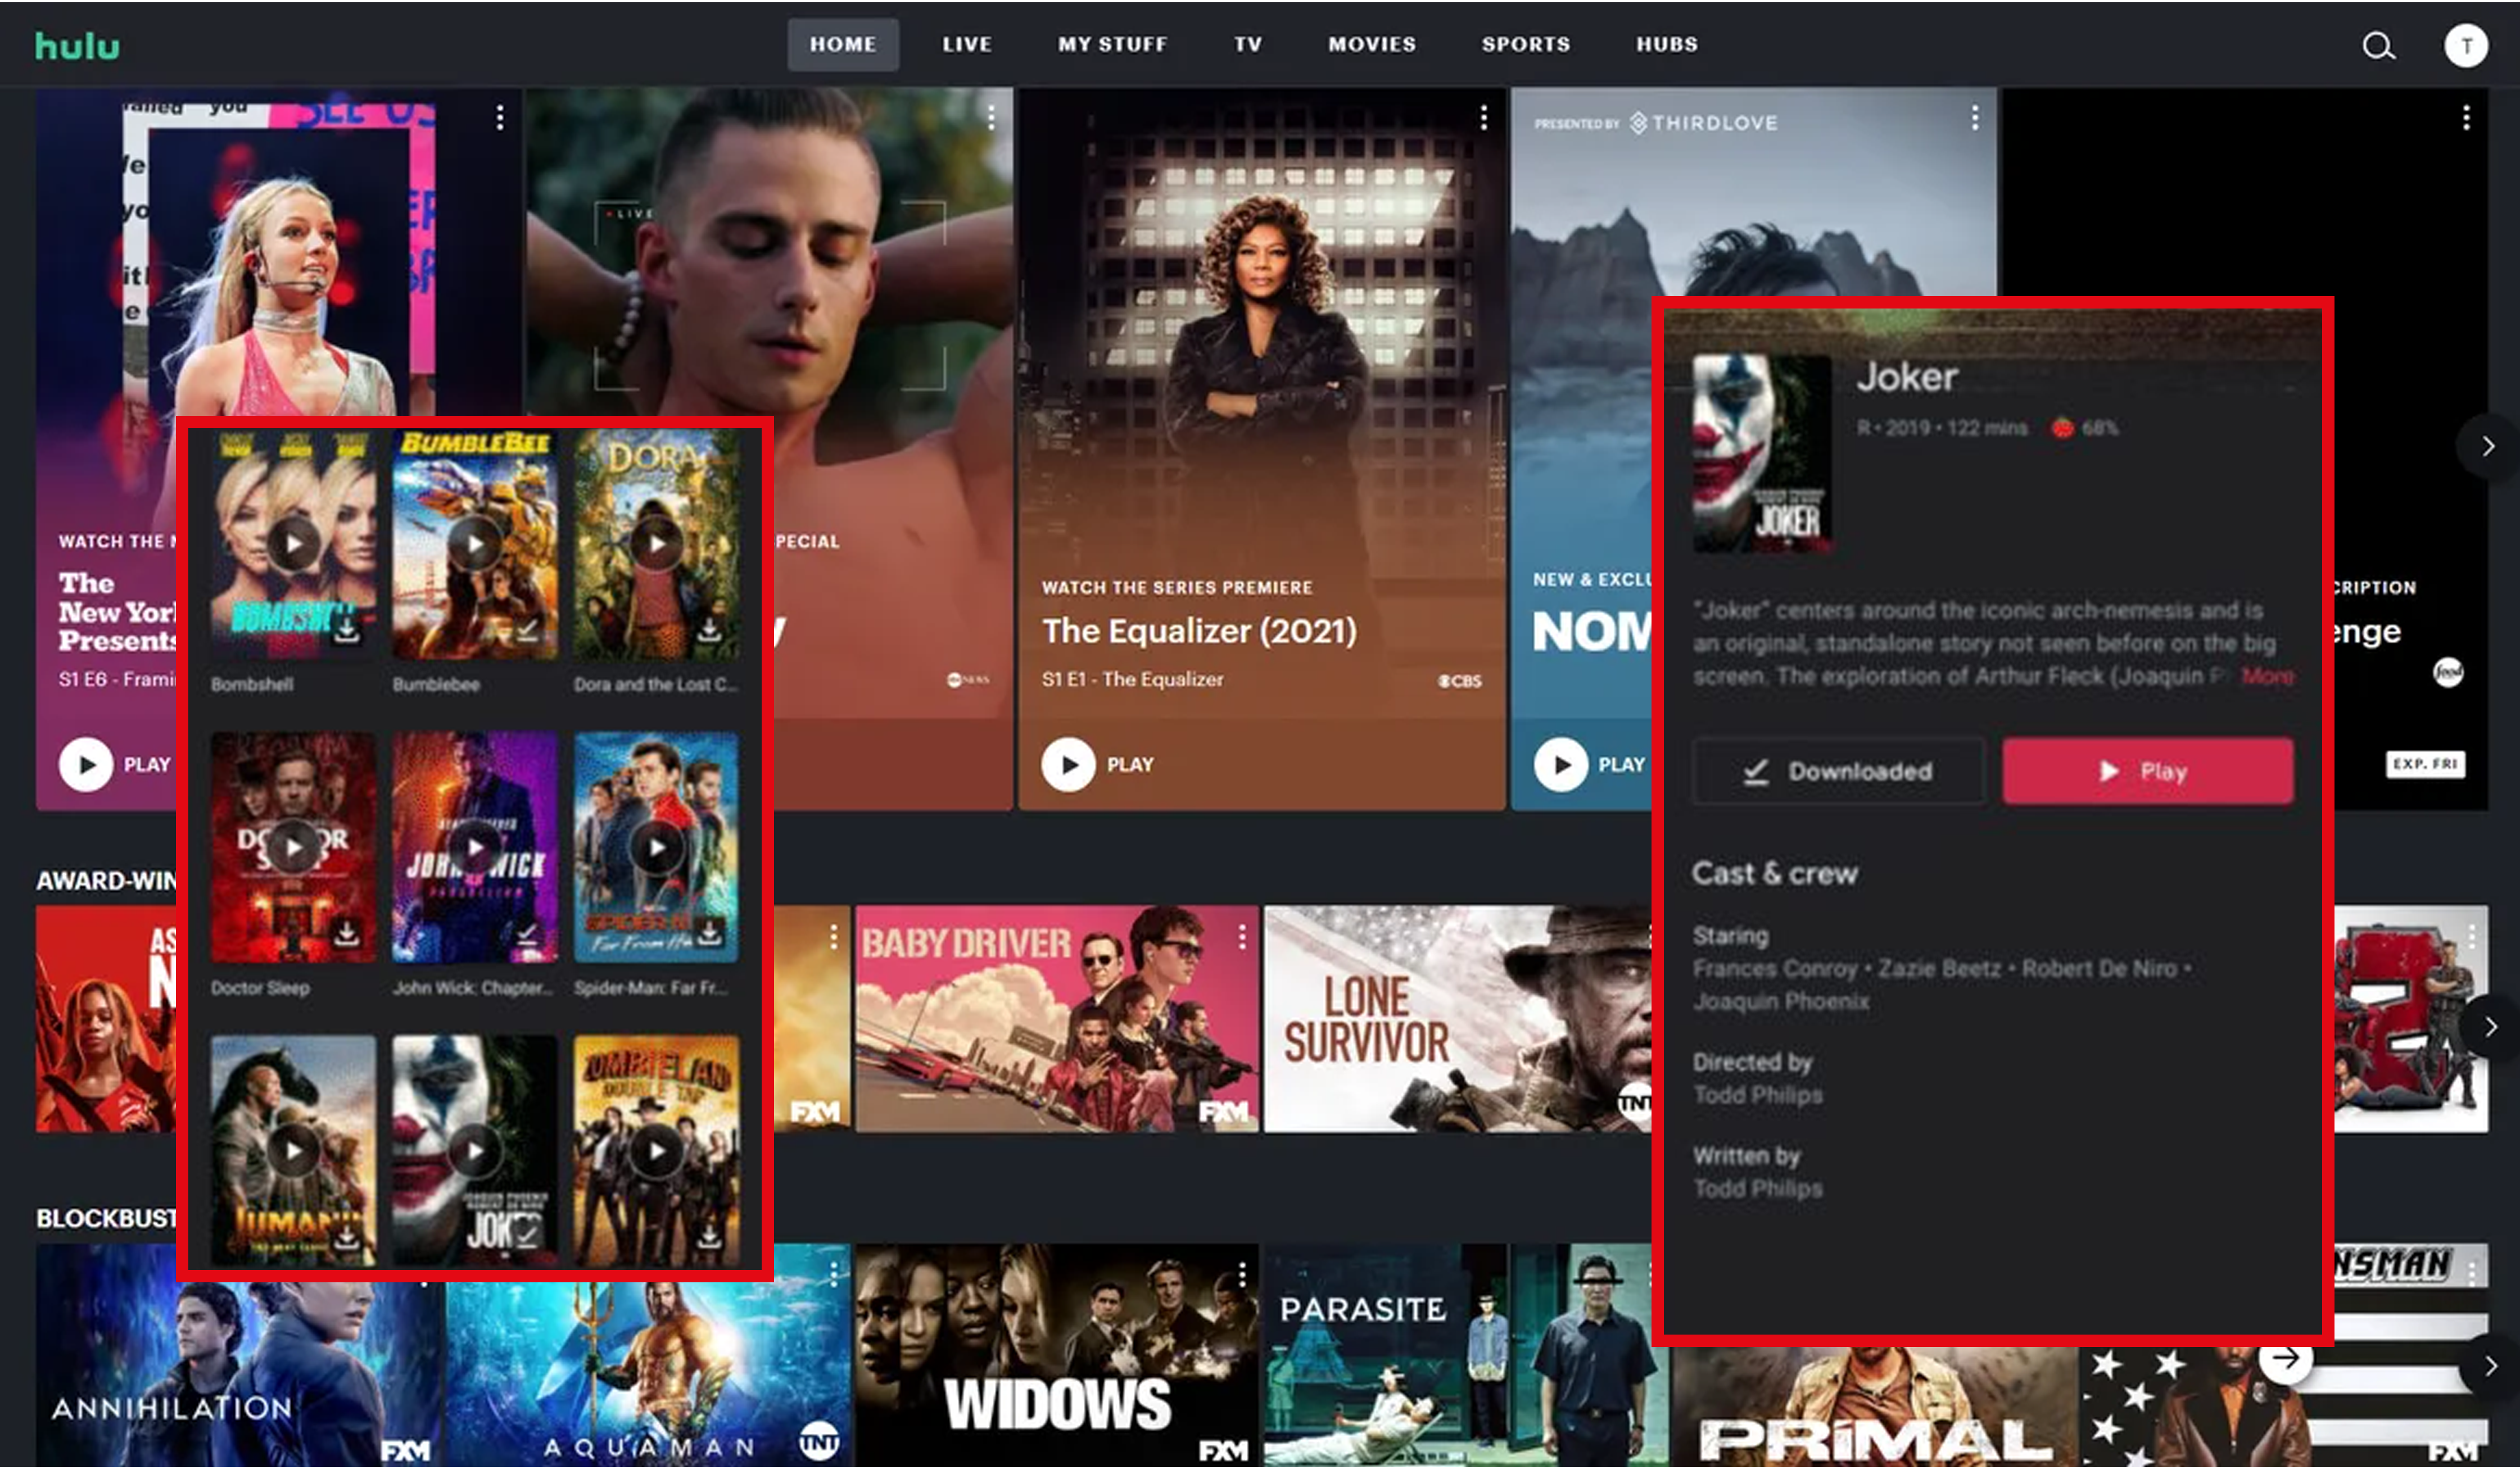Screen dimensions: 2520x1470
Task: Play John Wick: Chapter download
Action: pyautogui.click(x=474, y=847)
